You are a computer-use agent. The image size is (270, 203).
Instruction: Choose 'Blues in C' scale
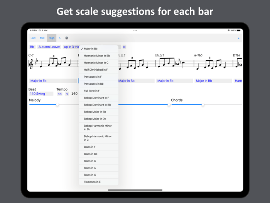[98, 161]
